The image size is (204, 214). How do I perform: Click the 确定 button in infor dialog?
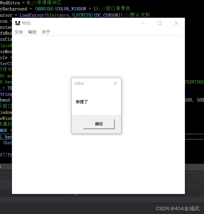coord(99,124)
